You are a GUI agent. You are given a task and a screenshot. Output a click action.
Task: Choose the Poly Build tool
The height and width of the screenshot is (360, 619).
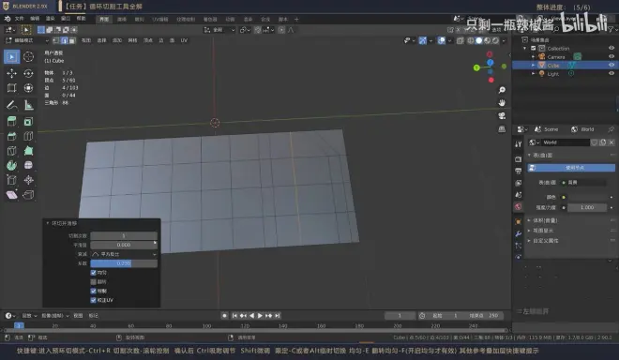tap(28, 151)
